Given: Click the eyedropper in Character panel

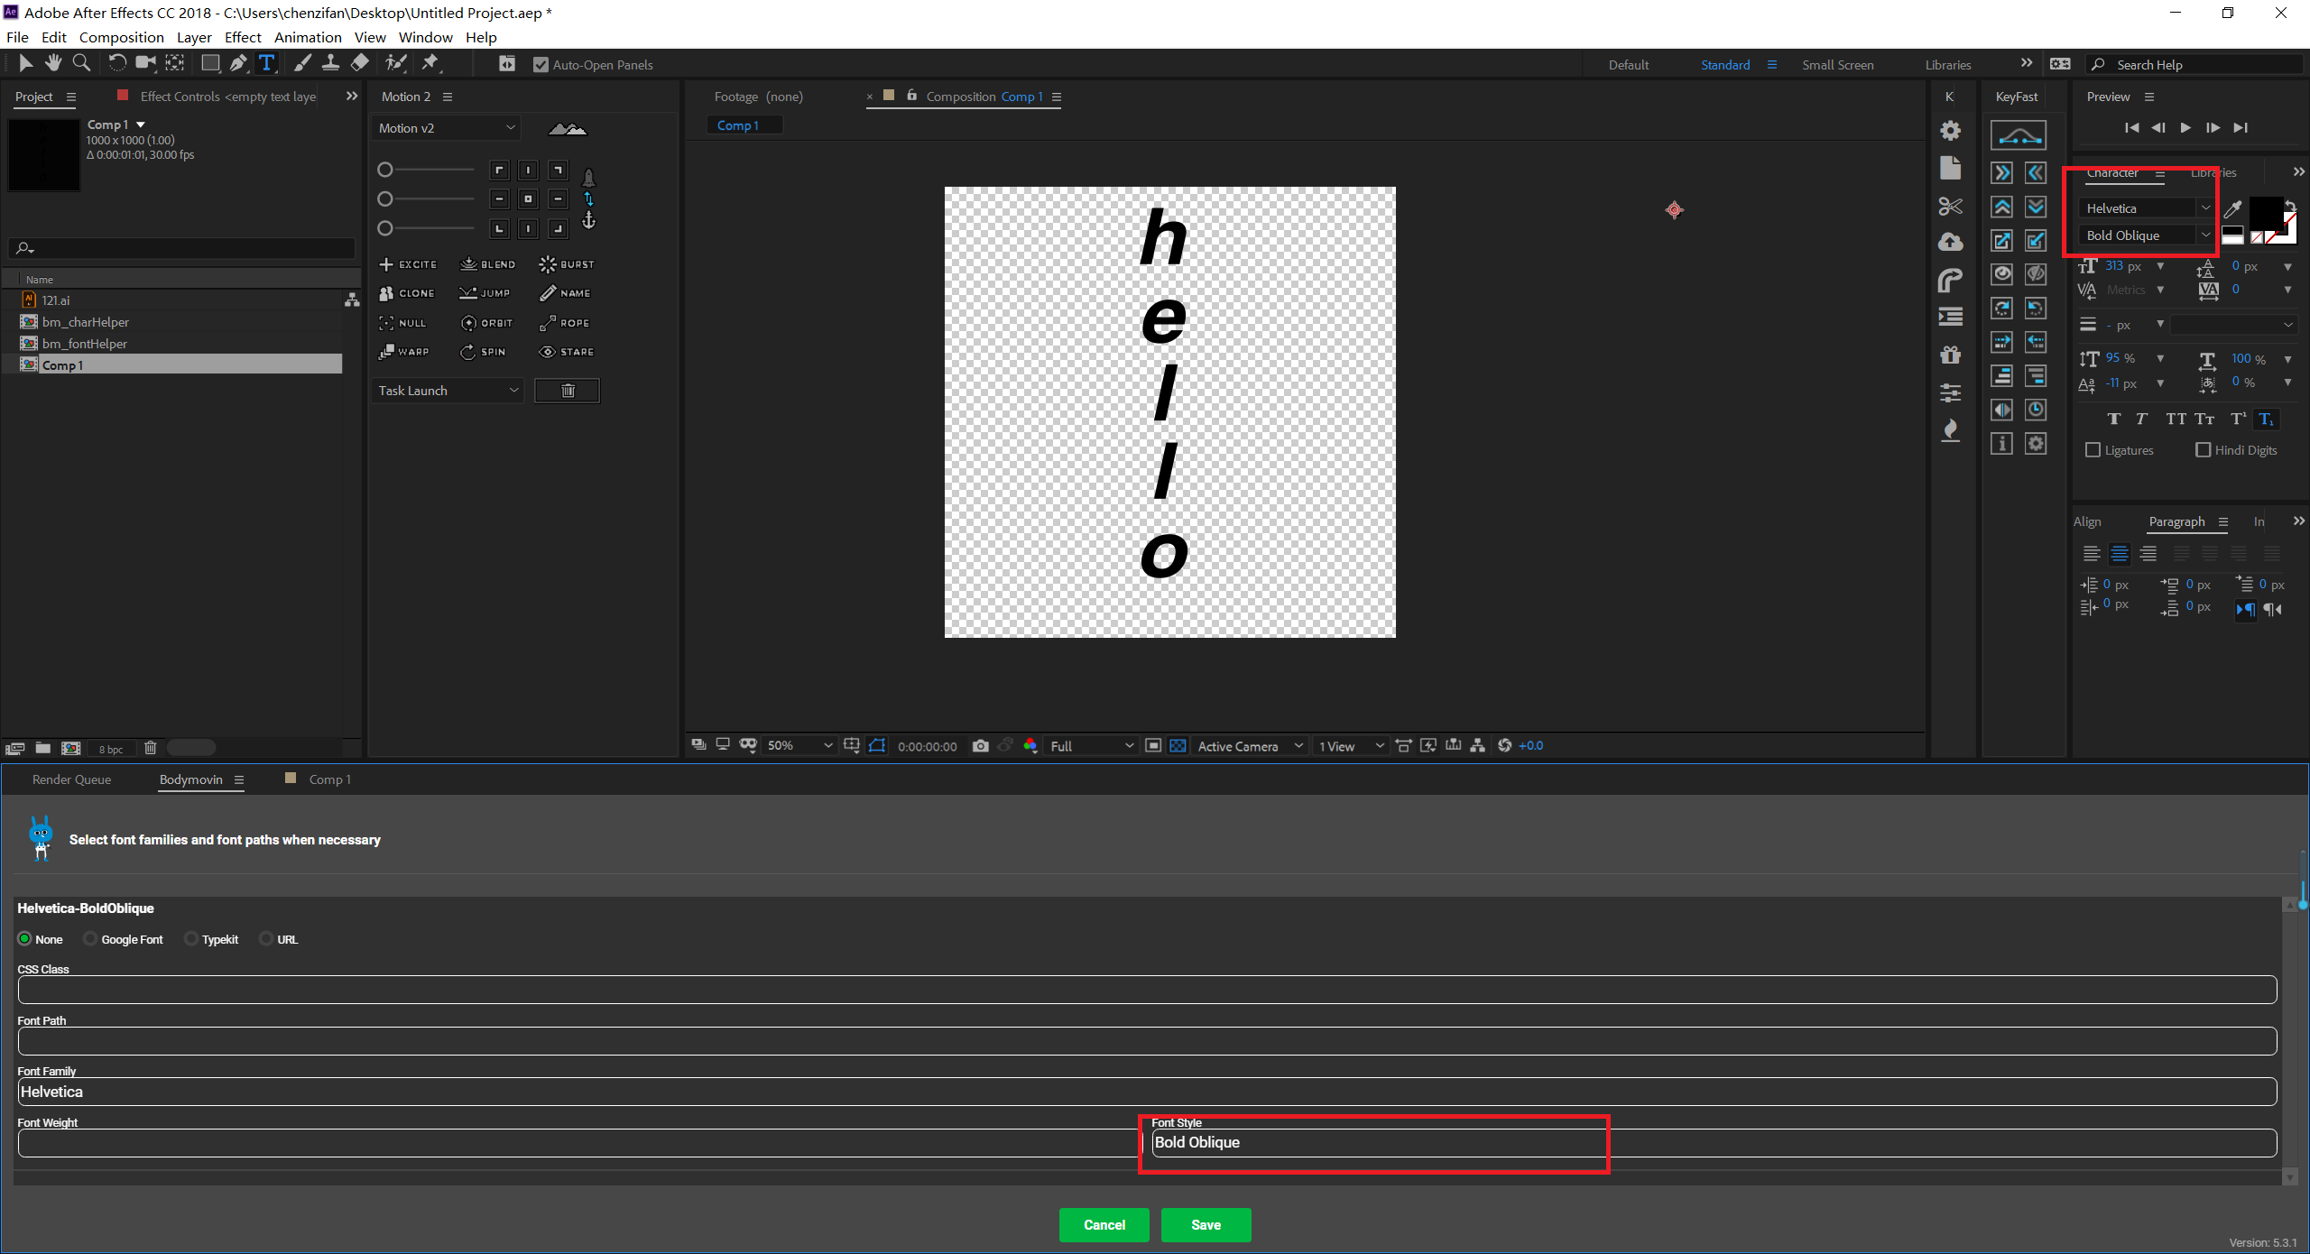Looking at the screenshot, I should (2232, 209).
